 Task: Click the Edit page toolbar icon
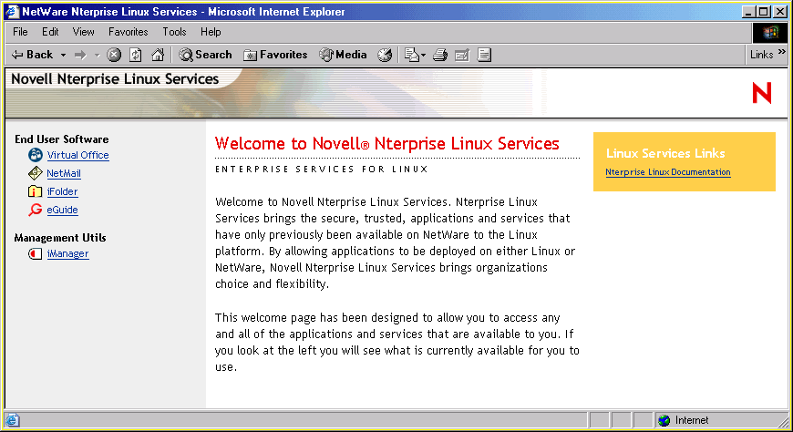pos(462,55)
